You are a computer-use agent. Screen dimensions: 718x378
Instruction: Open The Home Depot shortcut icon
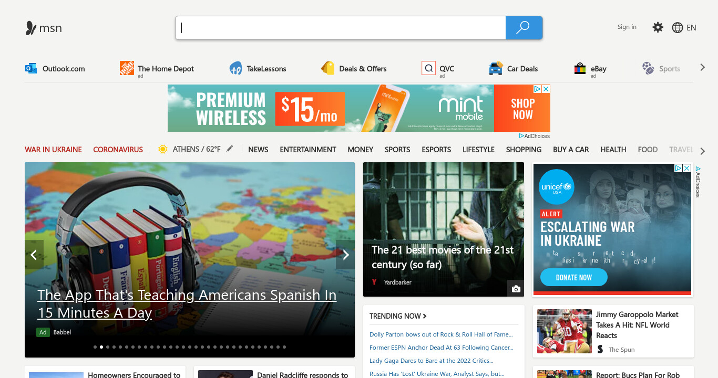[x=127, y=68]
